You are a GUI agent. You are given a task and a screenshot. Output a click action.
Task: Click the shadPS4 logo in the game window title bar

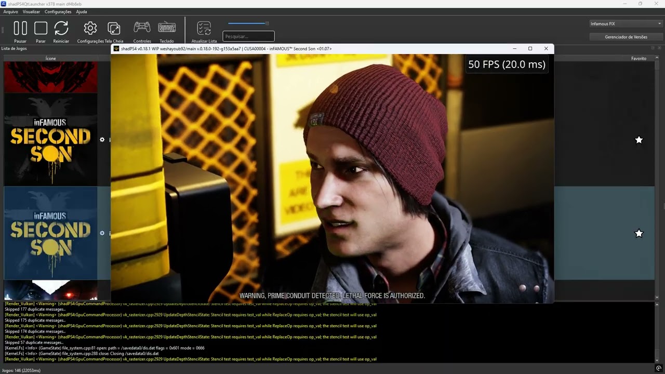116,49
